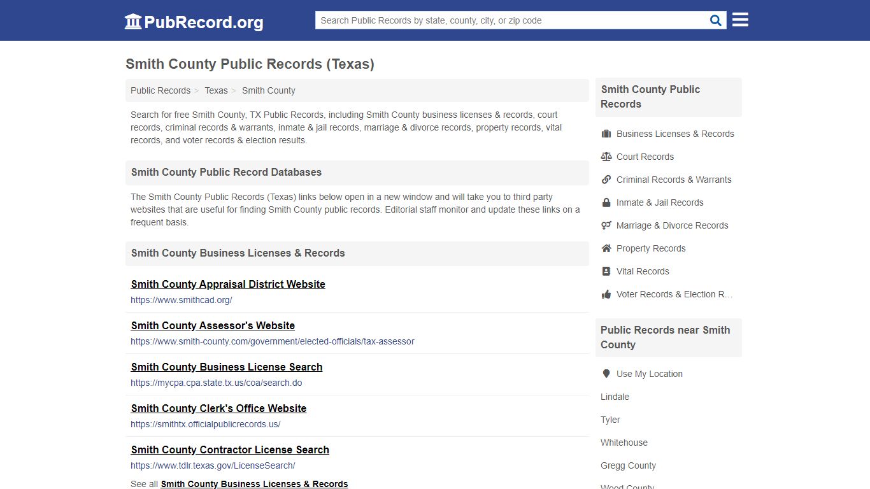
Task: Open Vital Records in sidebar
Action: coord(643,271)
